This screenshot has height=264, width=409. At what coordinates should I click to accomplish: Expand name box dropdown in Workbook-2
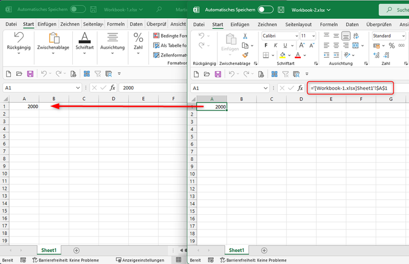(x=266, y=88)
